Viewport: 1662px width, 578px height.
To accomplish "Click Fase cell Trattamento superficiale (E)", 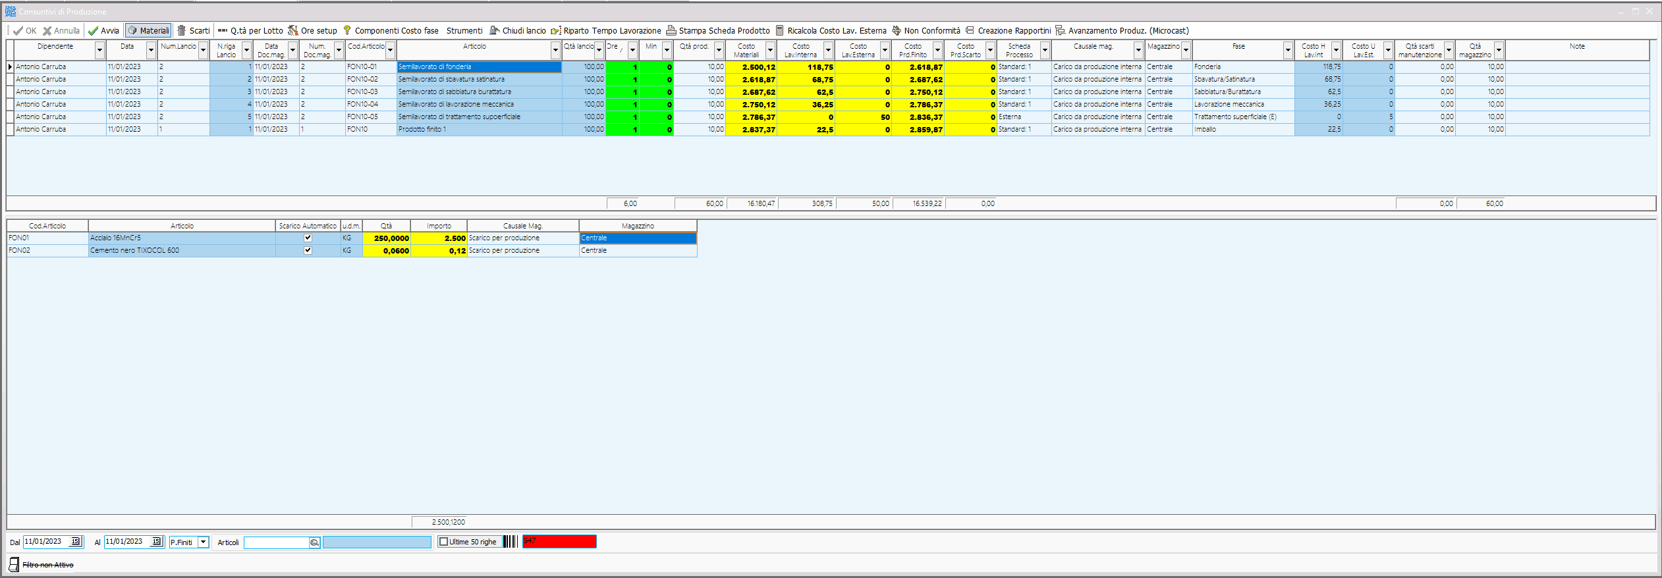I will tap(1243, 117).
